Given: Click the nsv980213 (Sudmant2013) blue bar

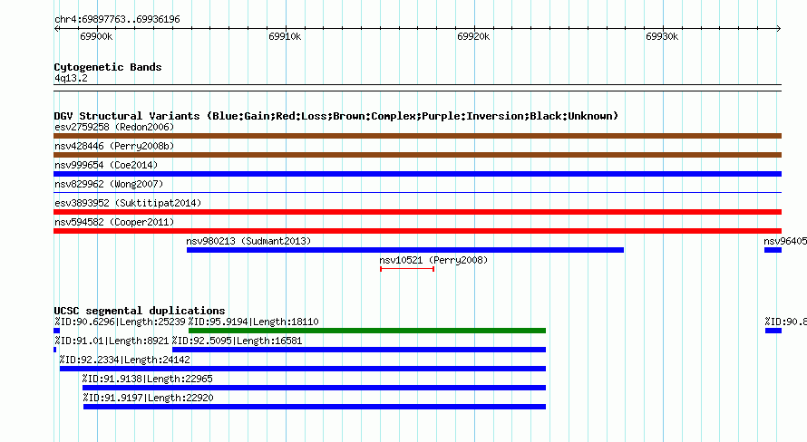Looking at the screenshot, I should pyautogui.click(x=405, y=250).
